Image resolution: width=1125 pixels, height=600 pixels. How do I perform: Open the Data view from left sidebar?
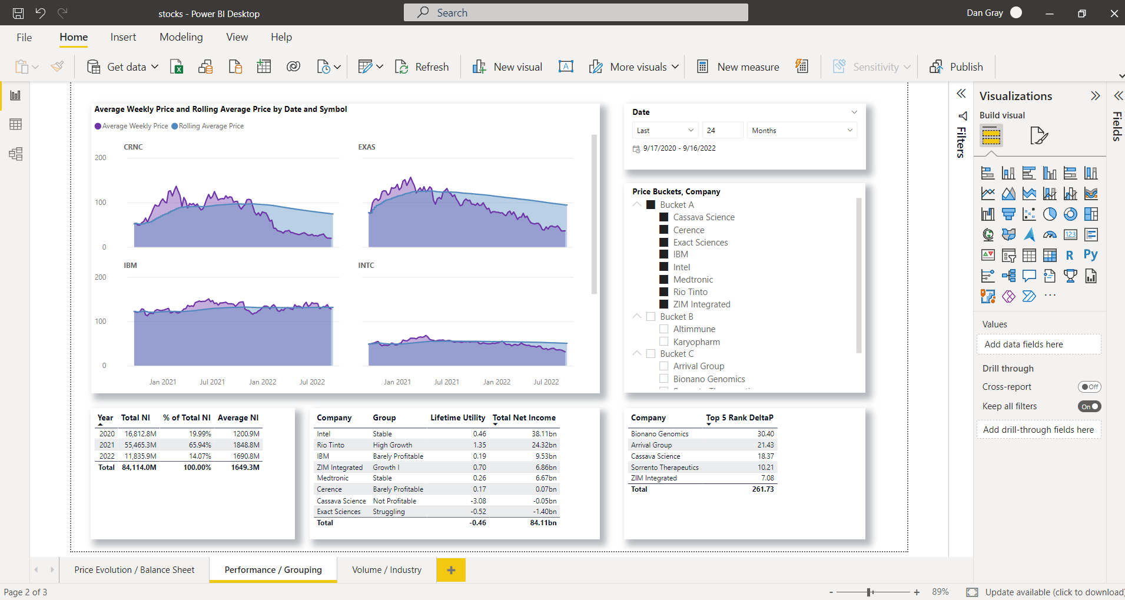coord(16,124)
